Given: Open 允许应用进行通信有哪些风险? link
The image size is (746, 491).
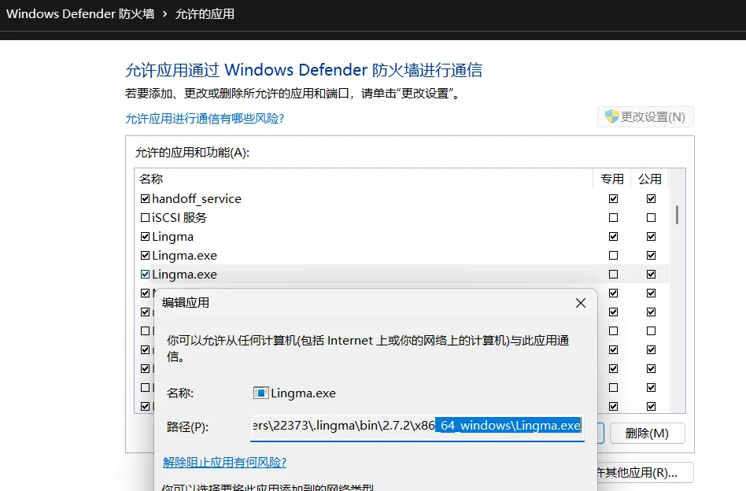Looking at the screenshot, I should [x=205, y=119].
